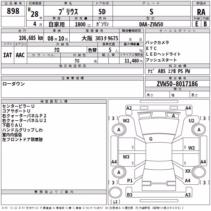Click inspector note コアサポートU
This screenshot has width=211, height=211.
[16, 111]
